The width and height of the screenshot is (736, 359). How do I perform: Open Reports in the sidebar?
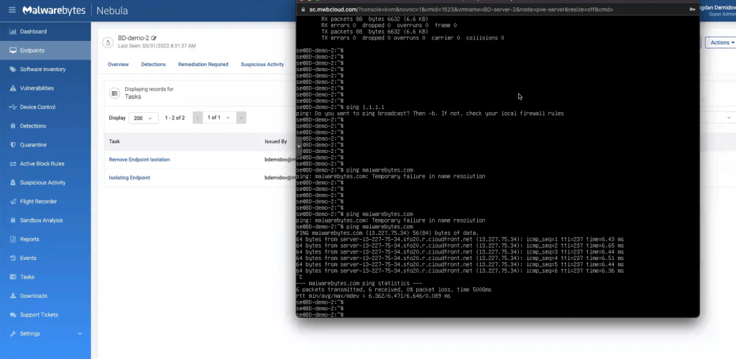click(45, 240)
